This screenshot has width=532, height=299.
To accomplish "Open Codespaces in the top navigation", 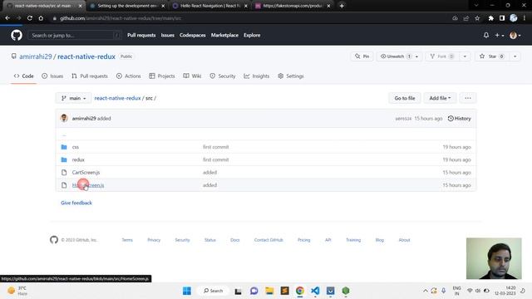I will (x=192, y=35).
